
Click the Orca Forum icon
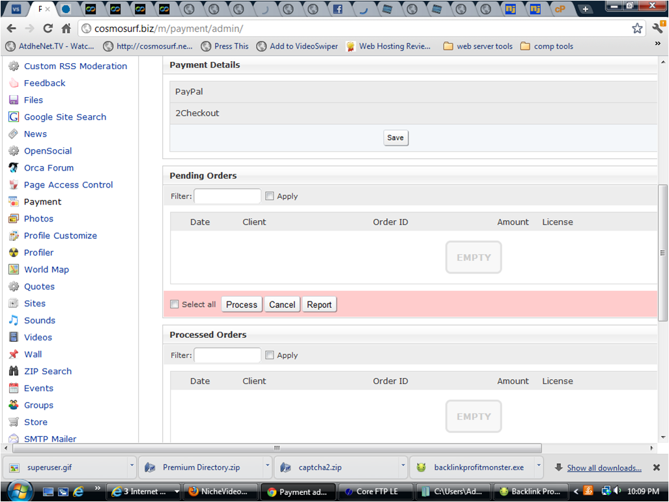(x=13, y=168)
